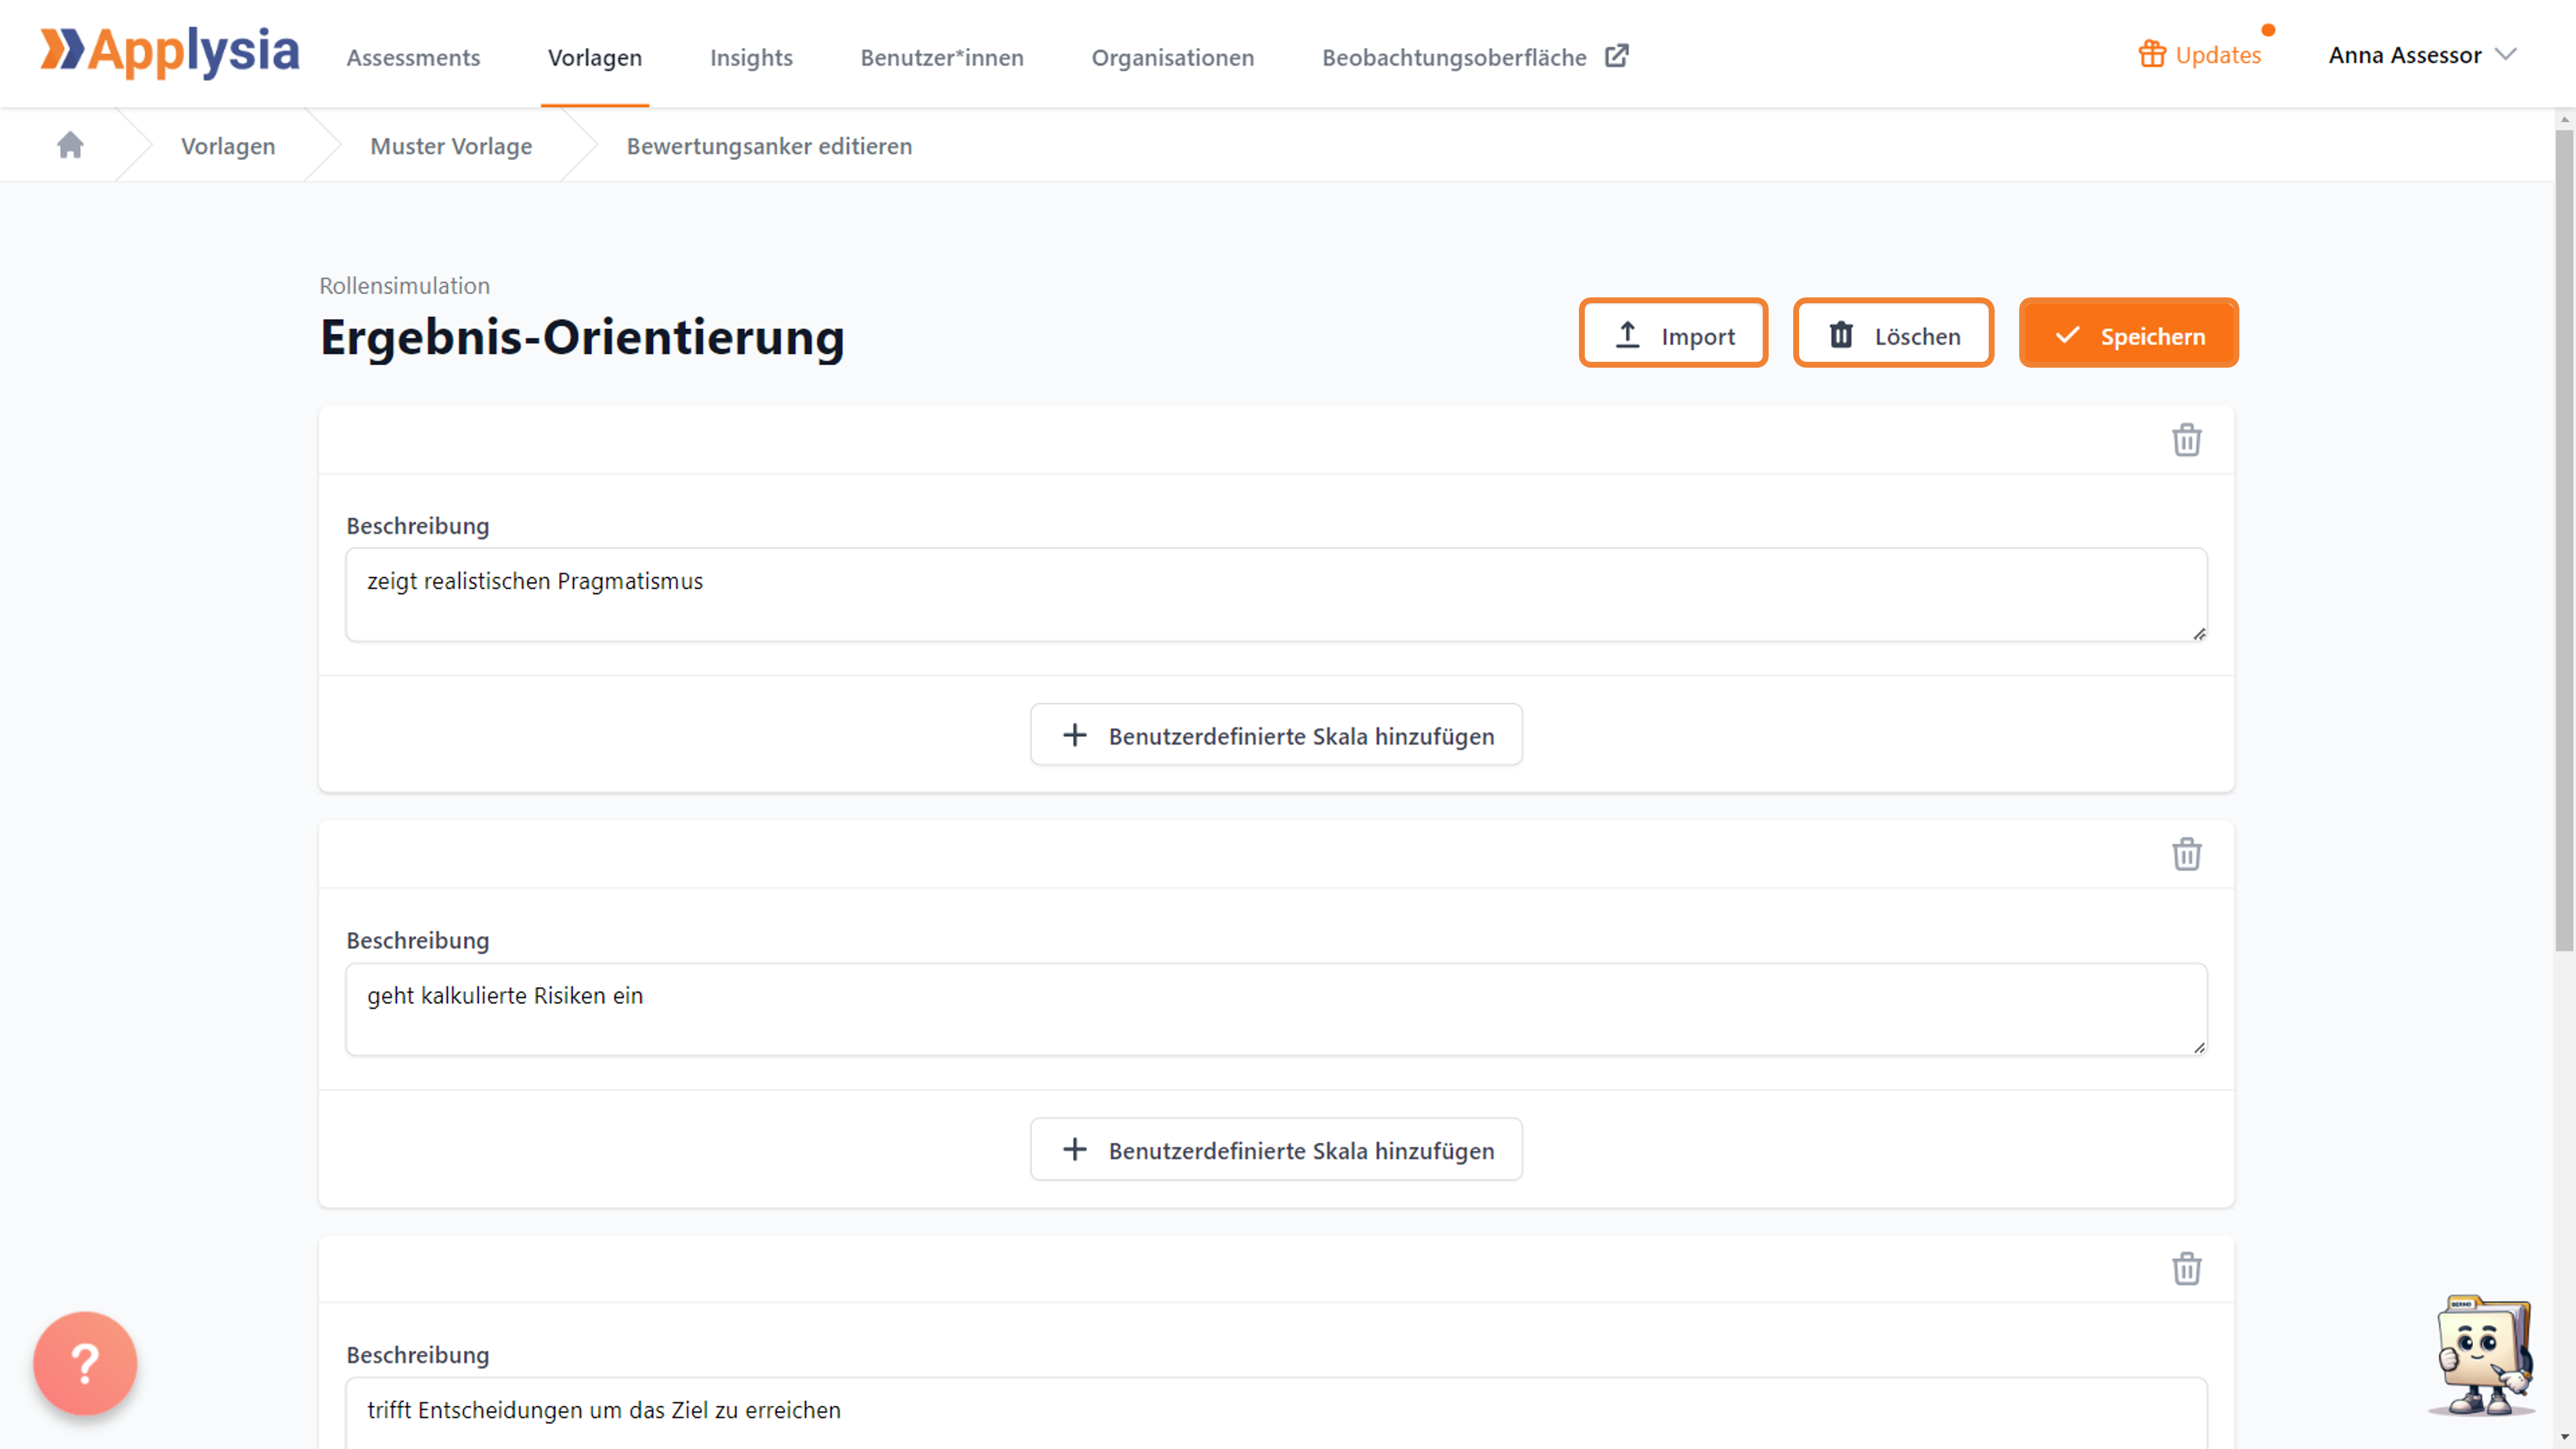Click the scrollbar up arrow

point(2564,119)
